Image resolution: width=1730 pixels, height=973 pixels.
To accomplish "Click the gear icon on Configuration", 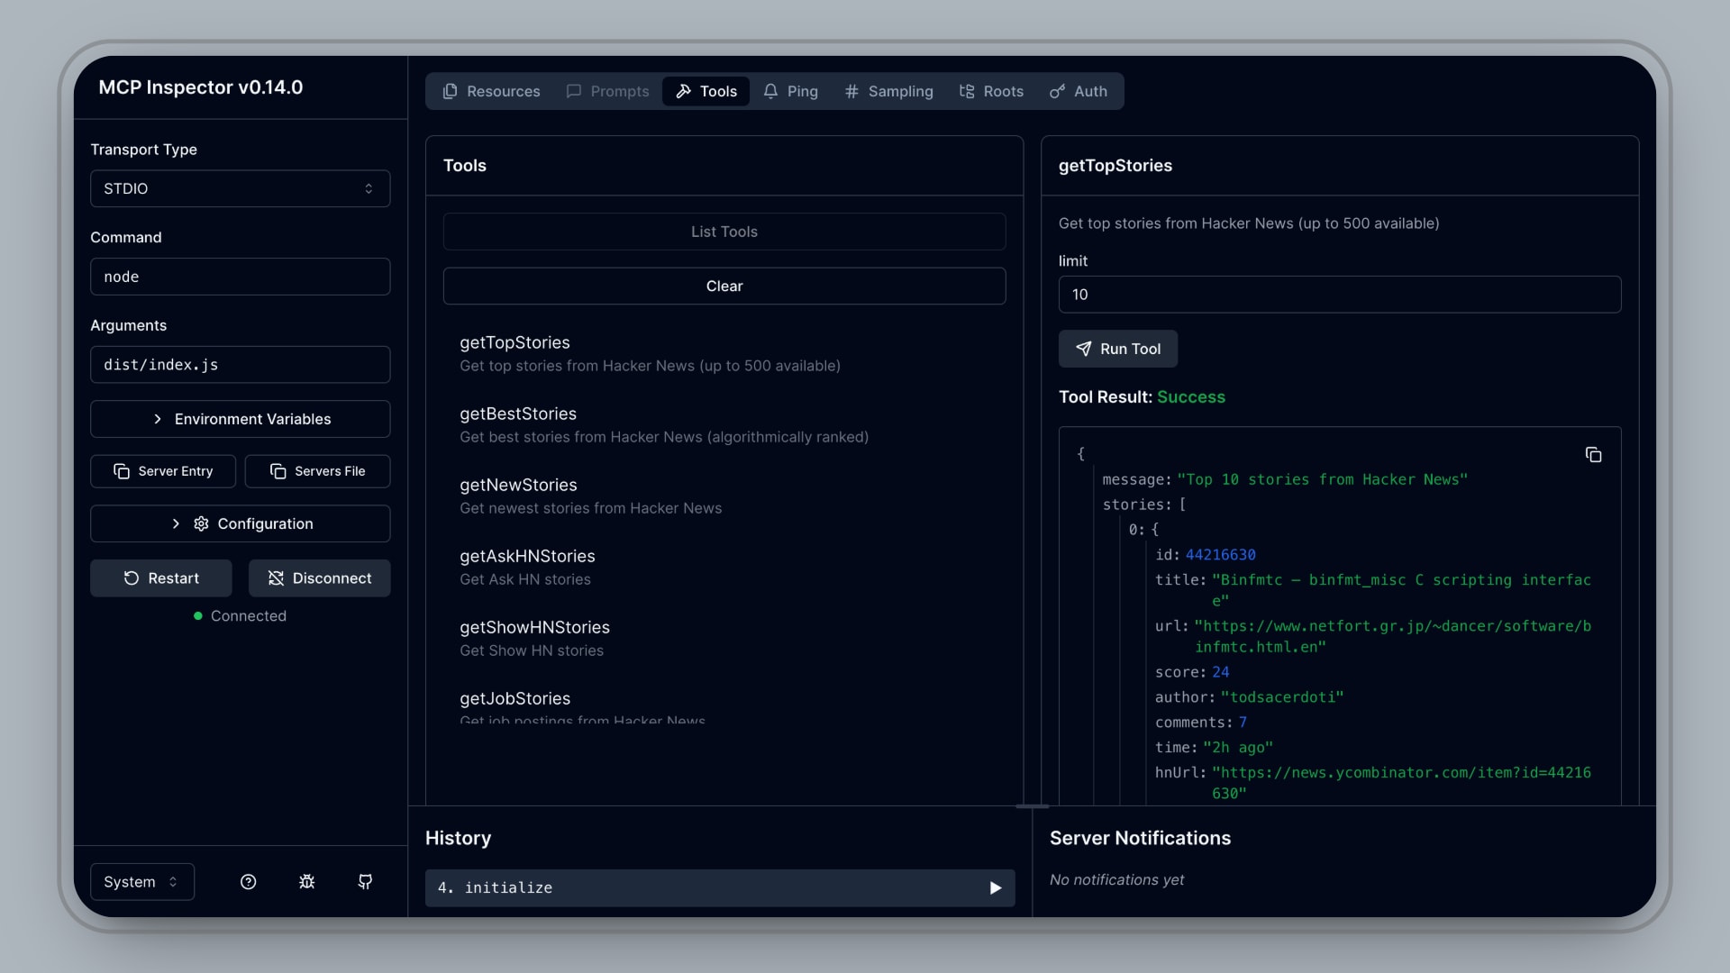I will (x=200, y=523).
